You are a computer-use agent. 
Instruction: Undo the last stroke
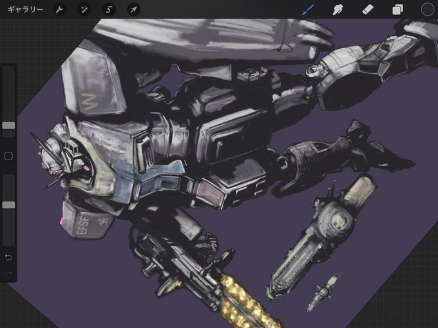8,257
